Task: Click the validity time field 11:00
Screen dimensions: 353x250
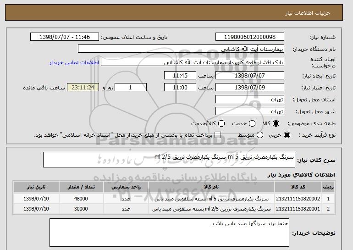Action: click(x=180, y=88)
